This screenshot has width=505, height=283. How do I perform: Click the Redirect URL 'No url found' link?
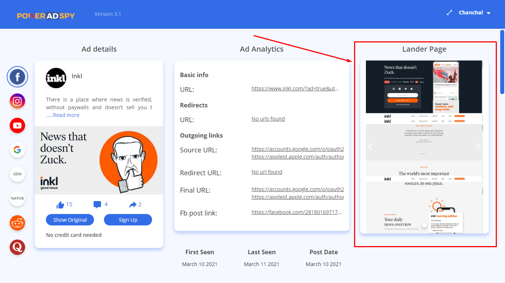[267, 172]
